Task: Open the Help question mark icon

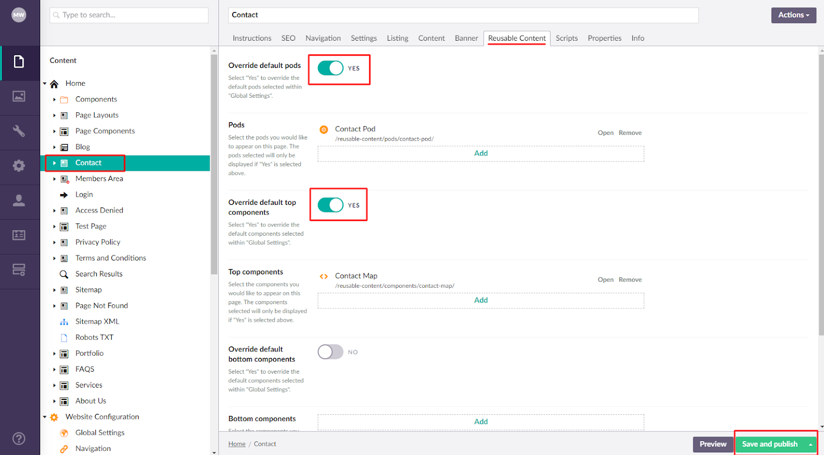Action: (19, 439)
